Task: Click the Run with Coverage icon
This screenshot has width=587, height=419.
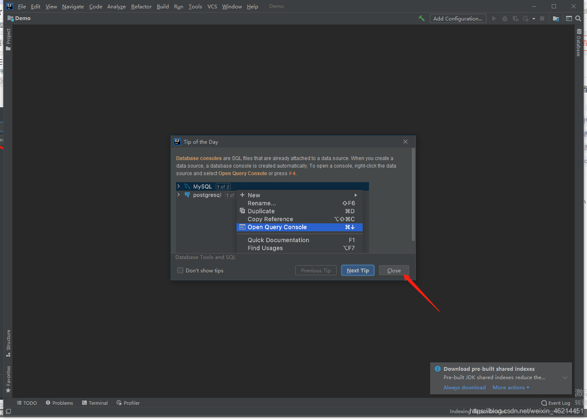Action: pos(515,18)
